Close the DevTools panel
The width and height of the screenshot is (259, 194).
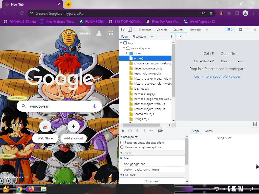pyautogui.click(x=255, y=30)
